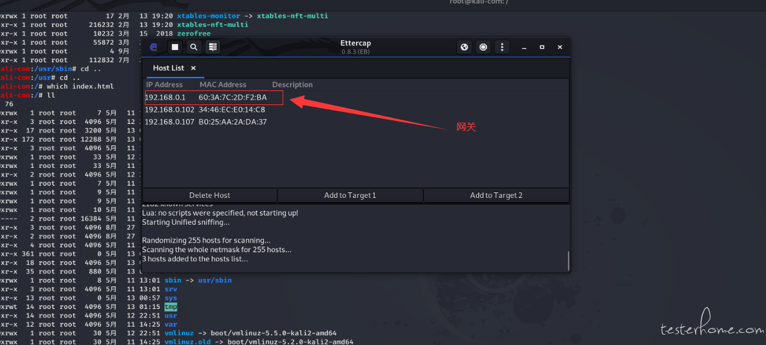The image size is (766, 345).
Task: Click log line 'Randomizing 255 hosts for scanning...'
Action: pyautogui.click(x=206, y=241)
